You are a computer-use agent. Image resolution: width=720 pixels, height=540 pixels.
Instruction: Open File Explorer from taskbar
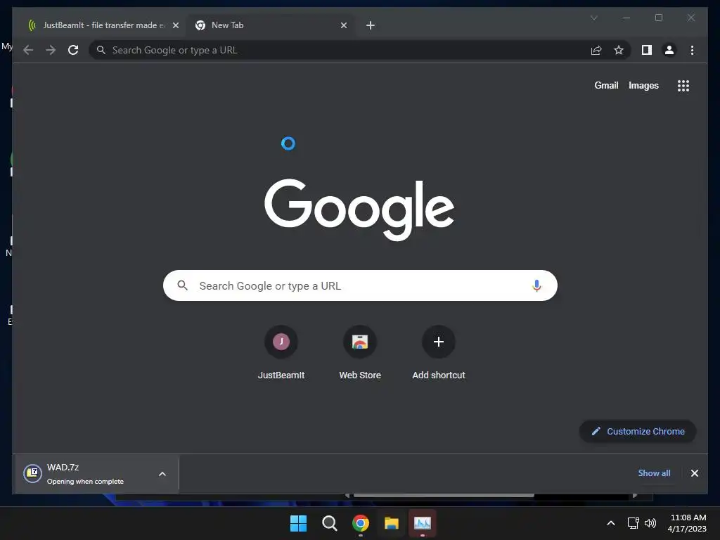[391, 523]
